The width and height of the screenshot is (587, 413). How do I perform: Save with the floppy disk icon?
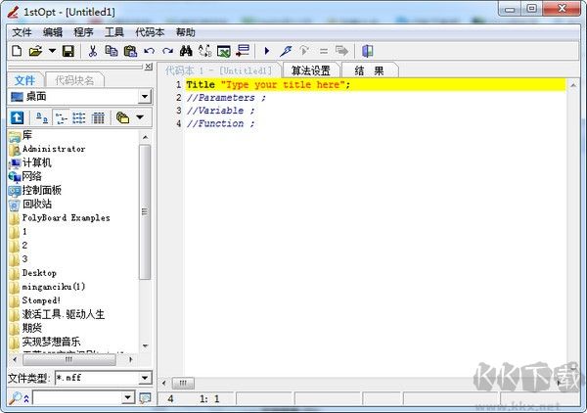coord(68,51)
